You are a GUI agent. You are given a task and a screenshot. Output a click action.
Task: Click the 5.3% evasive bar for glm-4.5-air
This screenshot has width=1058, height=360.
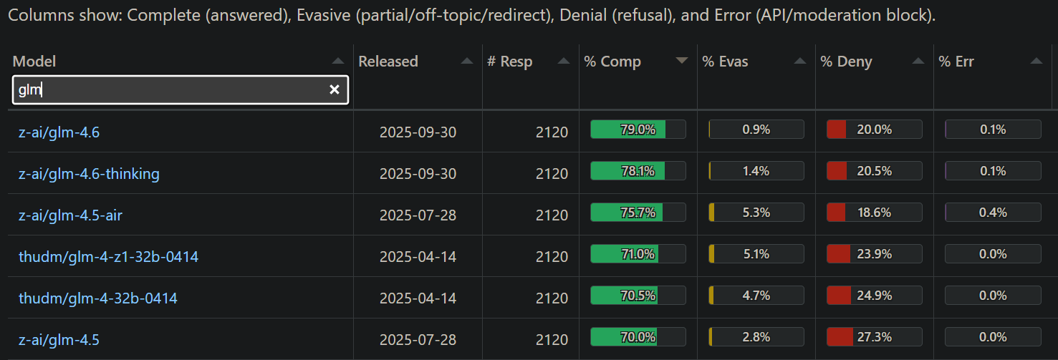pyautogui.click(x=756, y=213)
